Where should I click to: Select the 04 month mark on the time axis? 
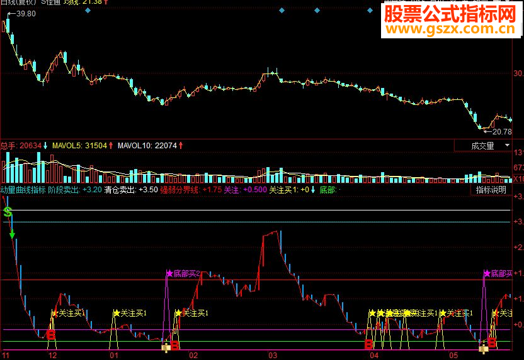(x=374, y=356)
